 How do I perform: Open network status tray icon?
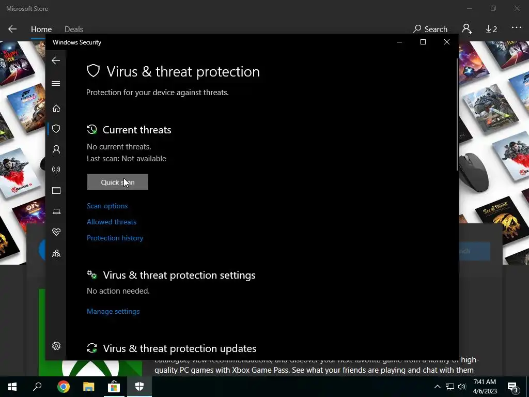(x=450, y=387)
